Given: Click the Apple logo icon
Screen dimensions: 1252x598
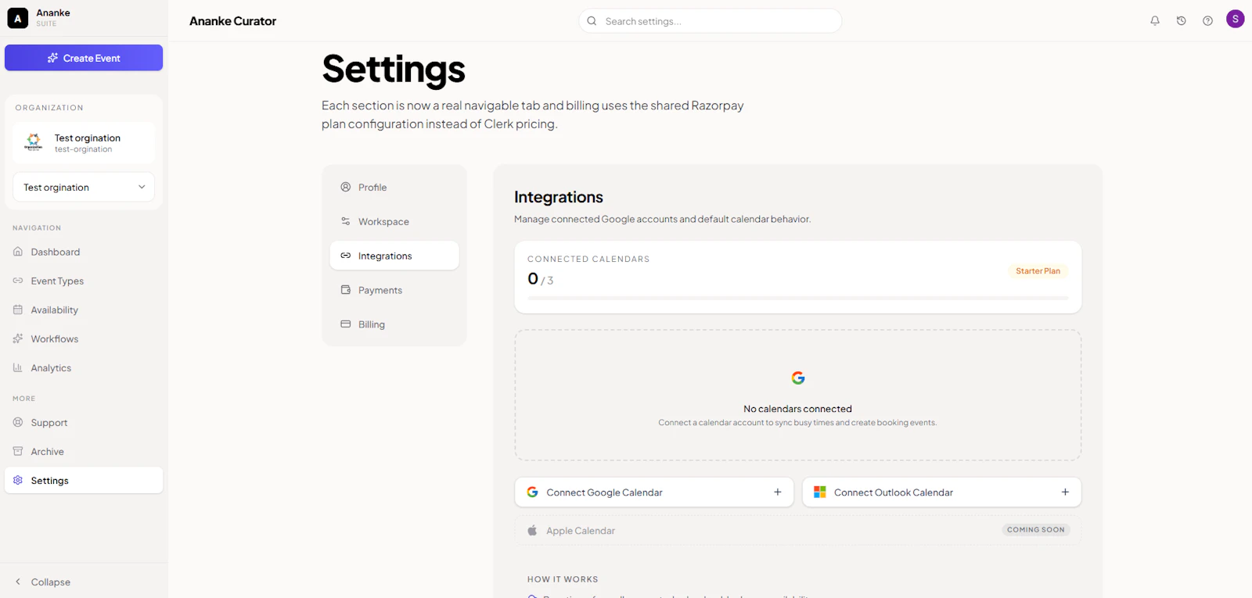Looking at the screenshot, I should [532, 530].
